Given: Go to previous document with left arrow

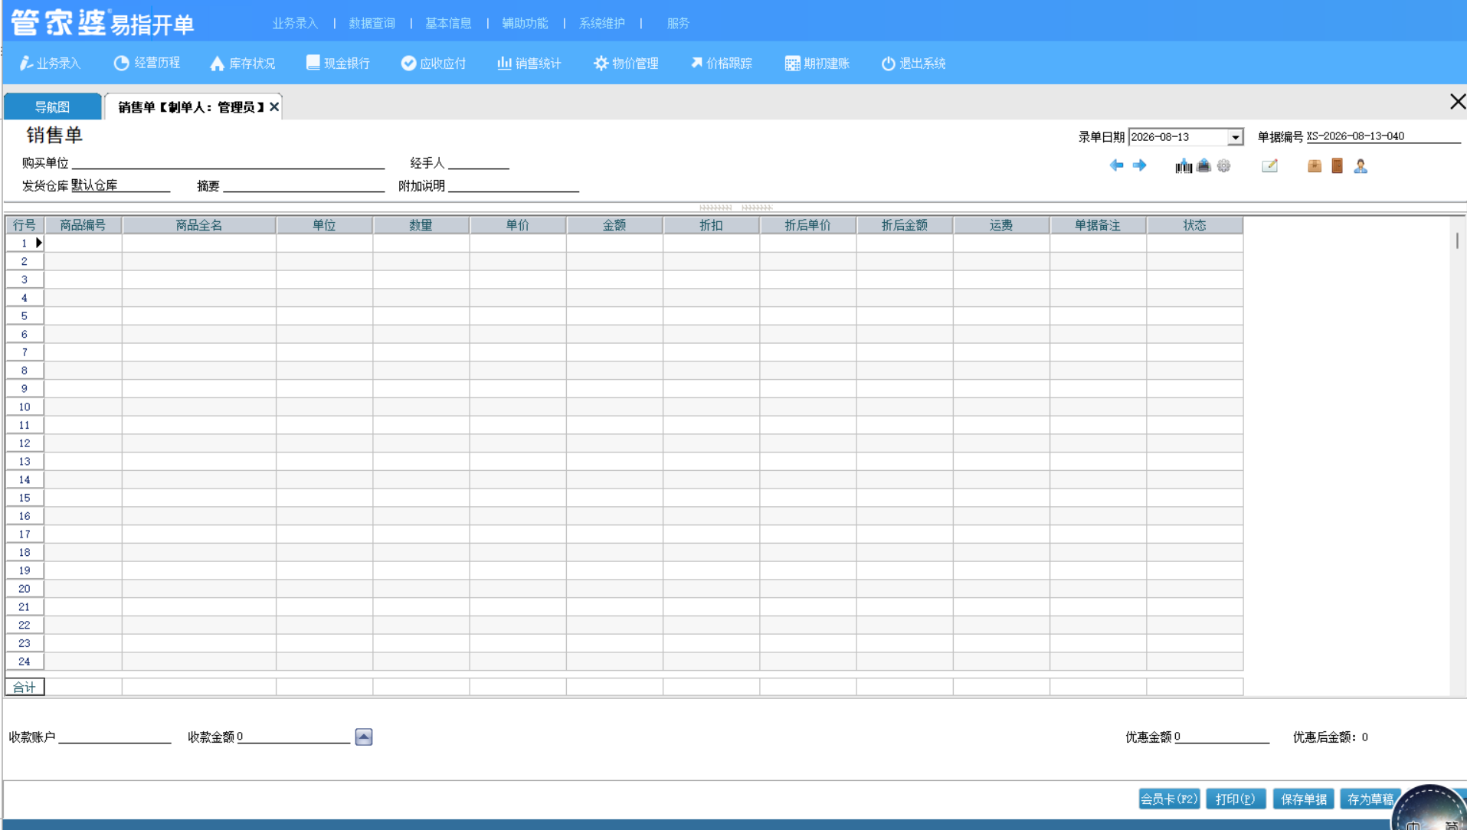Looking at the screenshot, I should (x=1117, y=165).
